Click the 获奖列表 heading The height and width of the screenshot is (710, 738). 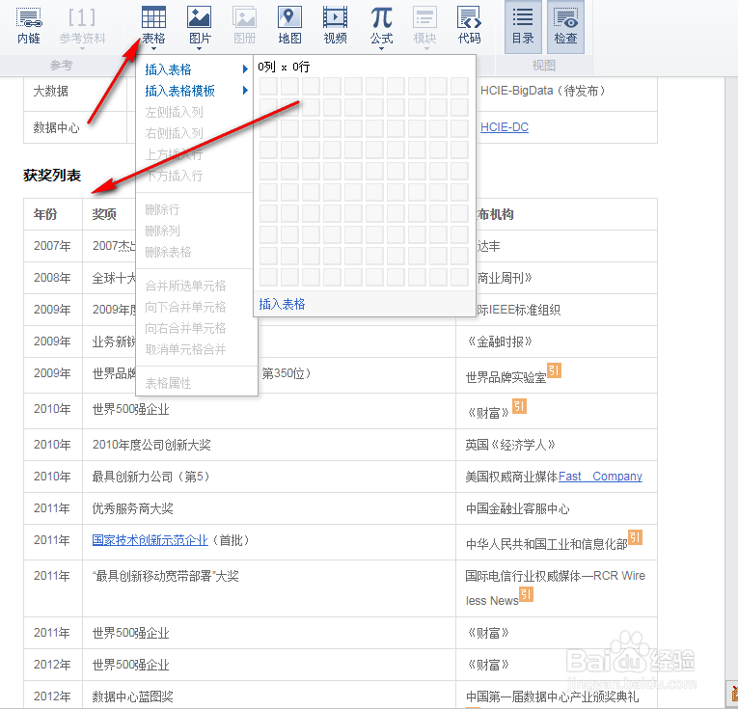(x=52, y=176)
